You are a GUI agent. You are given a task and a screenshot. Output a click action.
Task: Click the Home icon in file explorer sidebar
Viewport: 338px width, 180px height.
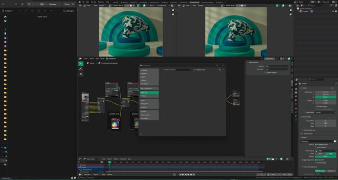(5, 17)
